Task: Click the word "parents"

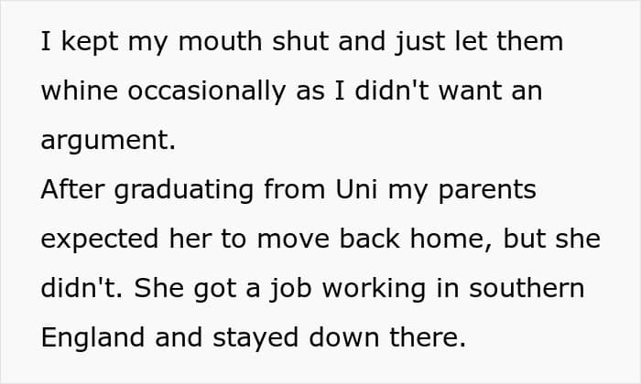Action: pos(487,190)
